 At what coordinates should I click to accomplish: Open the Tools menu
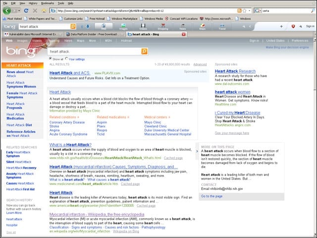tap(61, 3)
